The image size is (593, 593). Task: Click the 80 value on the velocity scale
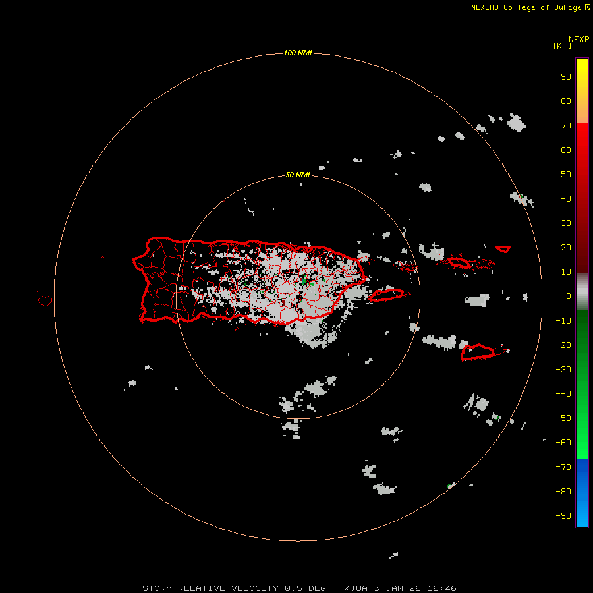click(x=566, y=101)
